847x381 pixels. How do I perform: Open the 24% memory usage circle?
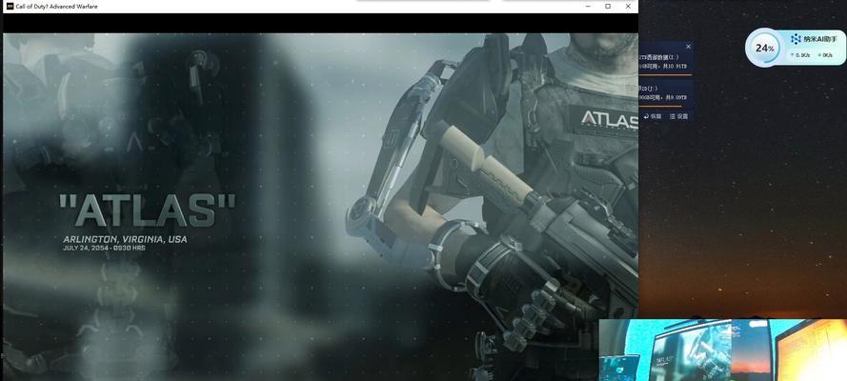pos(764,48)
